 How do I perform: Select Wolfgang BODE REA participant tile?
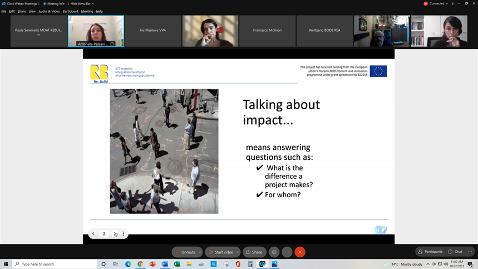click(x=324, y=31)
